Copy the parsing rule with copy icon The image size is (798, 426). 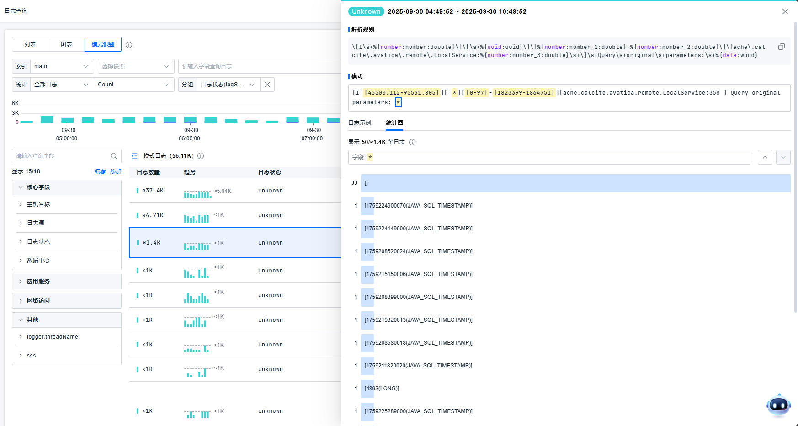click(781, 47)
